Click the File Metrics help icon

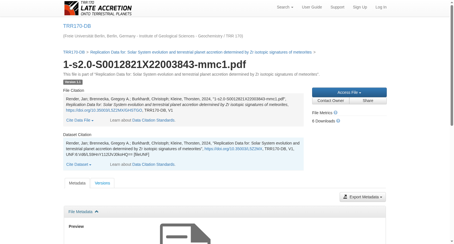tap(335, 113)
